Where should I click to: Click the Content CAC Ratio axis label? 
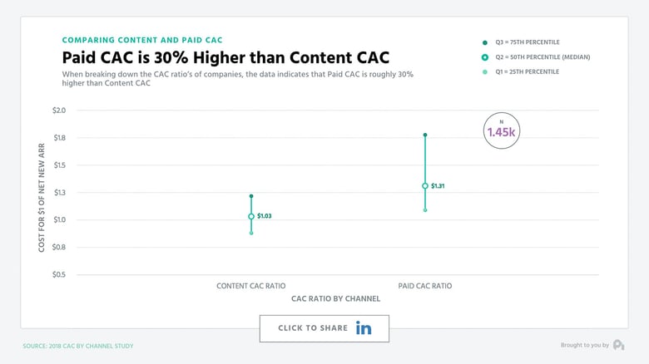tap(250, 286)
